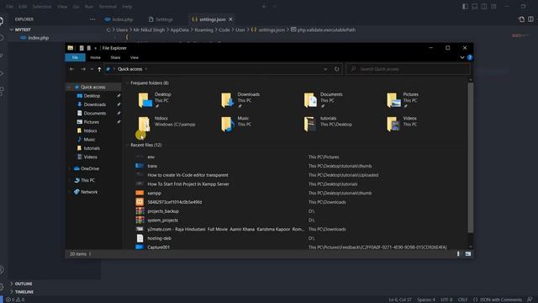This screenshot has width=538, height=303.
Task: Open the recent file 'trans'
Action: coord(152,166)
